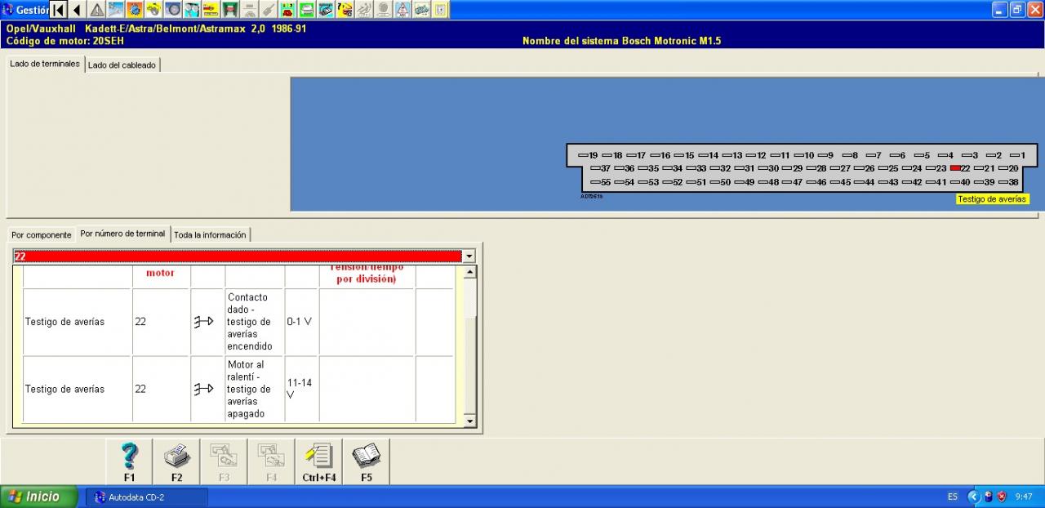The height and width of the screenshot is (508, 1045).
Task: Click Autodata CD-2 taskbar button
Action: 147,497
